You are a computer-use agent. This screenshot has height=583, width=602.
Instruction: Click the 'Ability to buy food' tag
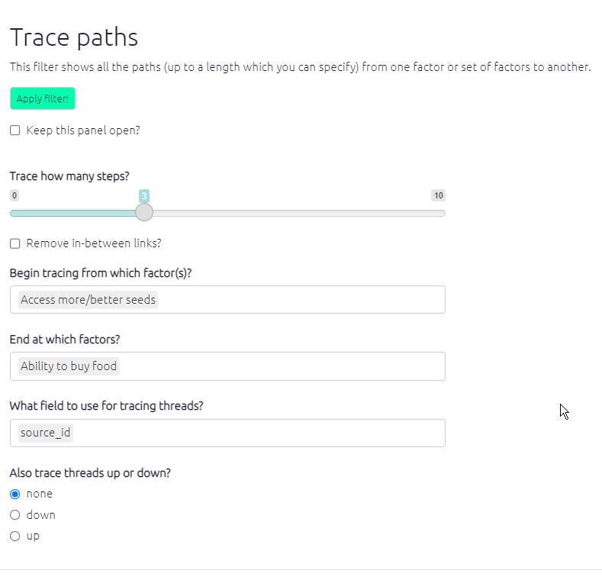[x=69, y=366]
